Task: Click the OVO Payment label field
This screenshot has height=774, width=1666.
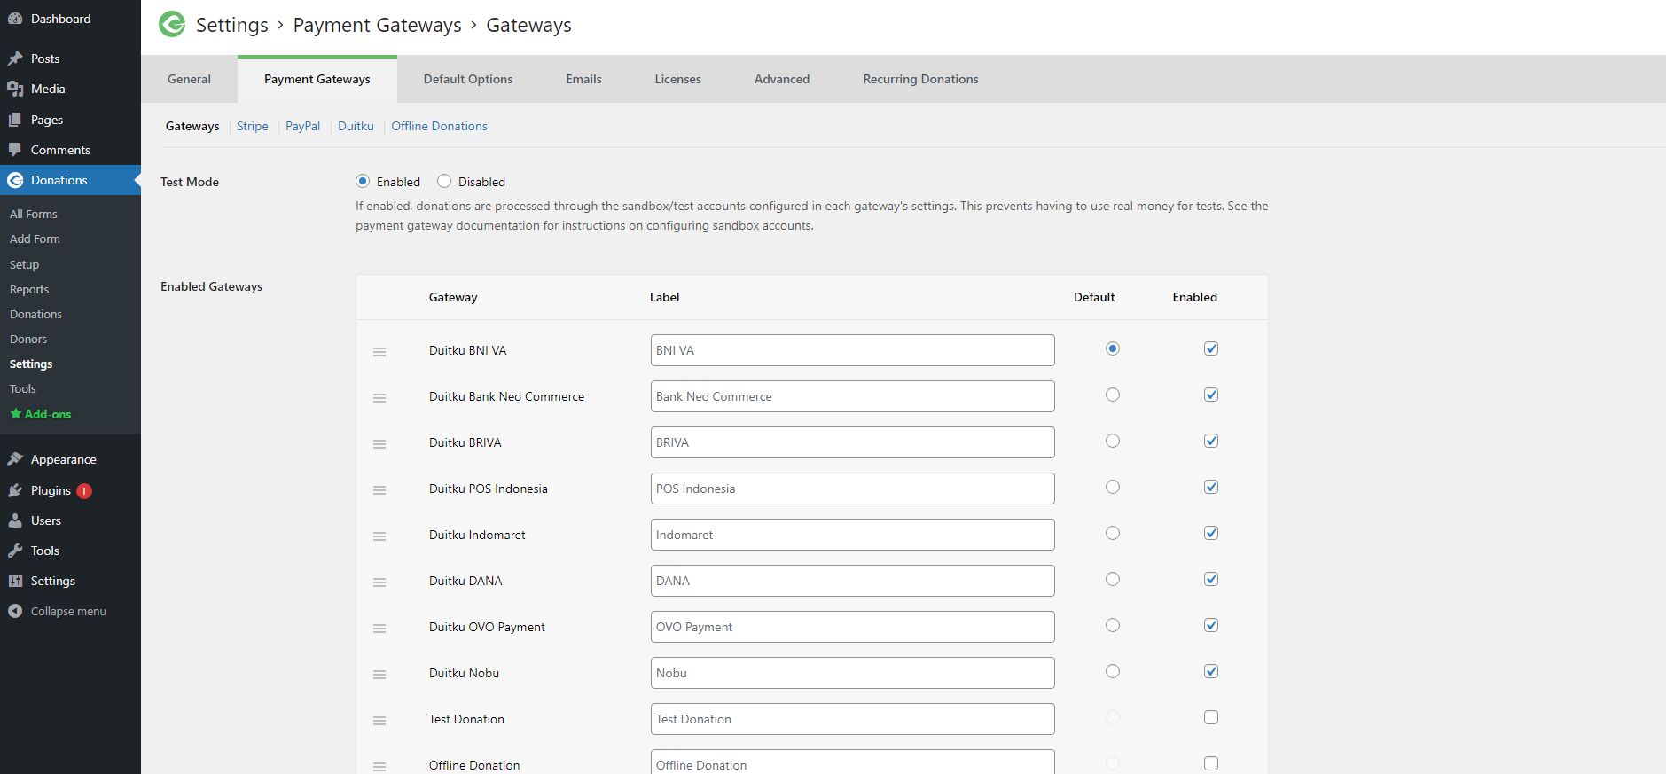Action: [852, 627]
